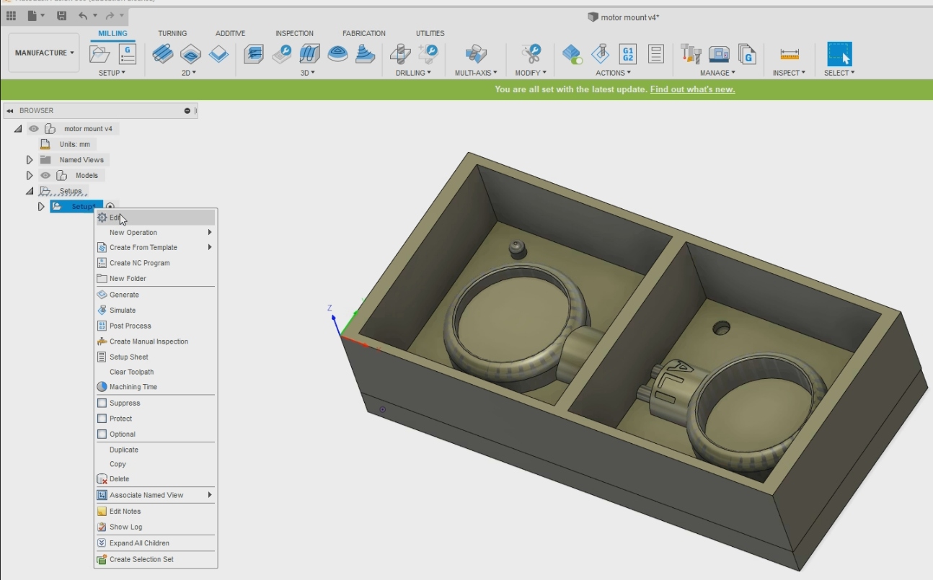Click the Save icon in title bar
Screen dimensions: 933x580
(61, 16)
